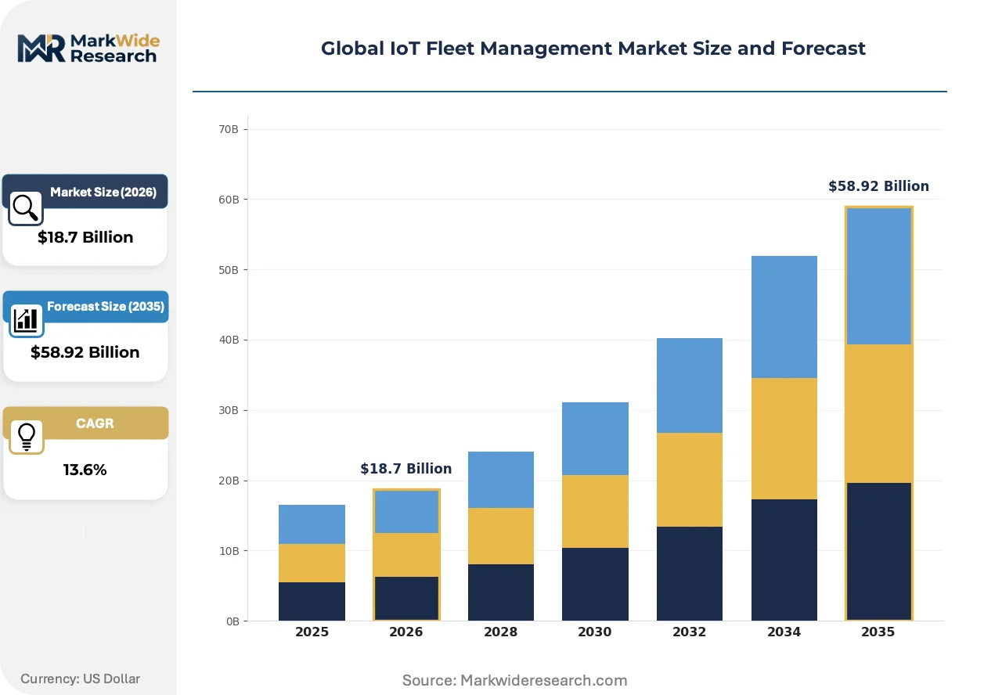Click the blue segment of the 2030 bar
984x695 pixels.
click(x=595, y=438)
